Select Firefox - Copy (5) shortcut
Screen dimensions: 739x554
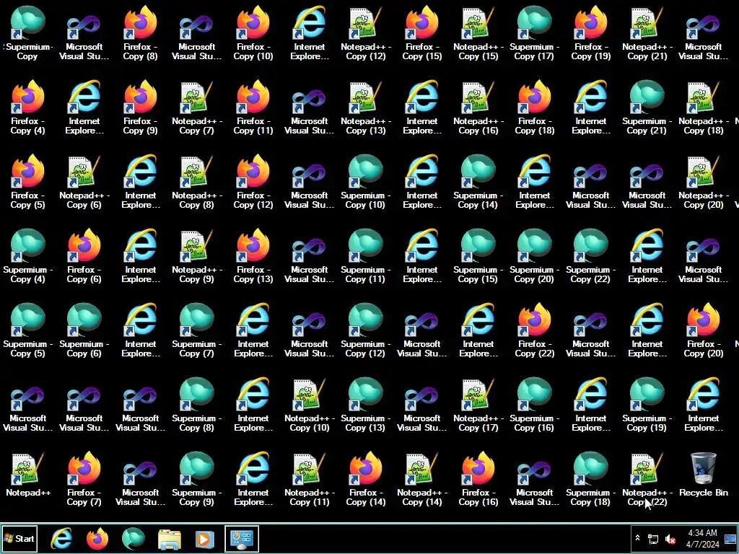pyautogui.click(x=28, y=181)
